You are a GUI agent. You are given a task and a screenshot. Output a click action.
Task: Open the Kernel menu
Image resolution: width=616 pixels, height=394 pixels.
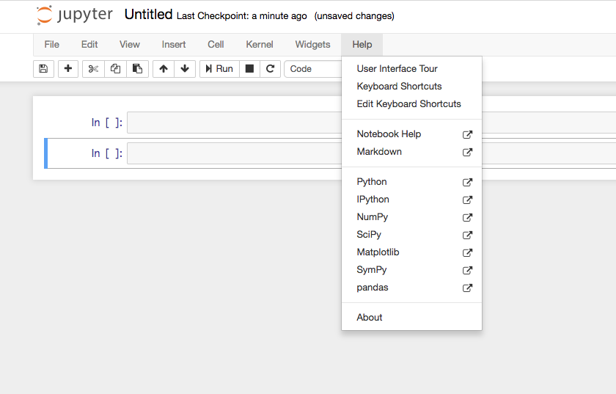click(260, 45)
